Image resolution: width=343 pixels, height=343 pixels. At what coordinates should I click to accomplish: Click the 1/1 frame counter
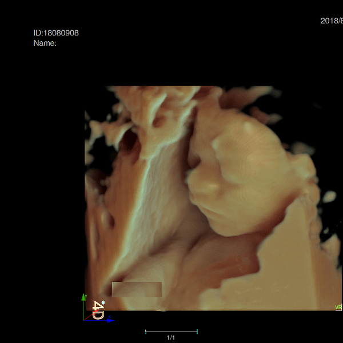click(x=170, y=338)
